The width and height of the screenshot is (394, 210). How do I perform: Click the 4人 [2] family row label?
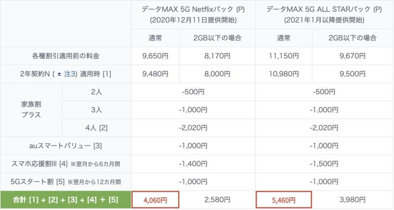[x=97, y=128]
